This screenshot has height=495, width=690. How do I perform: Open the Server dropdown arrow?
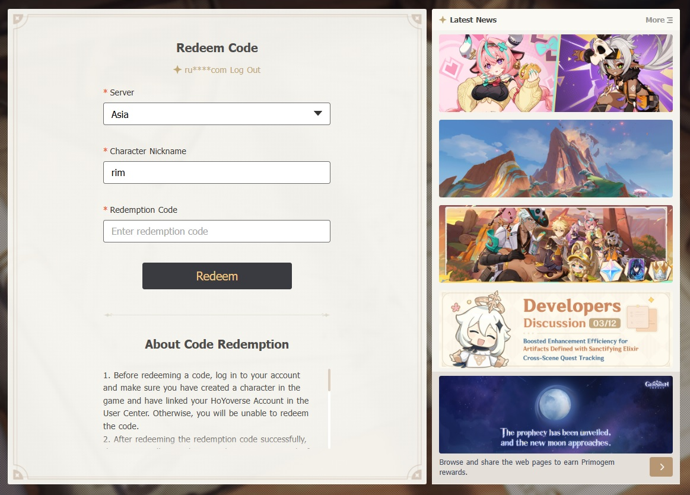pyautogui.click(x=318, y=113)
